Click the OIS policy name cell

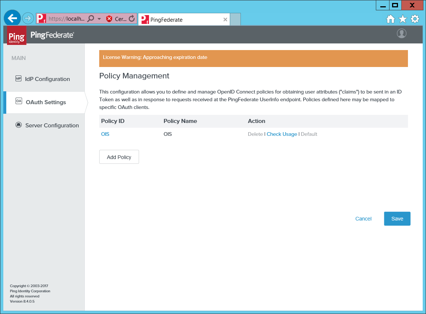click(x=167, y=134)
